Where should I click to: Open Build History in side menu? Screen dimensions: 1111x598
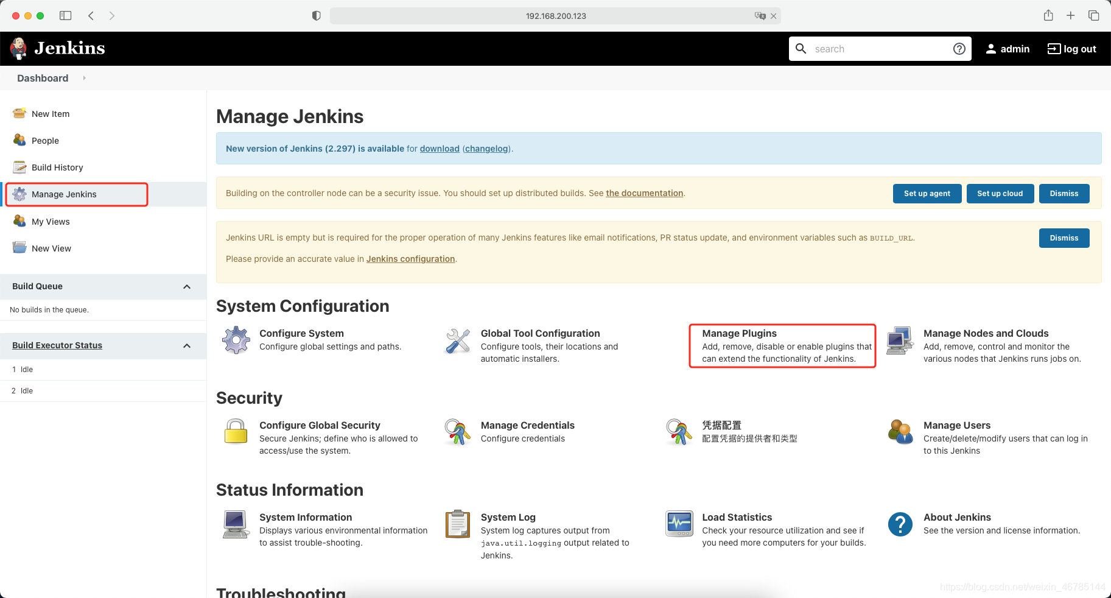(x=57, y=167)
